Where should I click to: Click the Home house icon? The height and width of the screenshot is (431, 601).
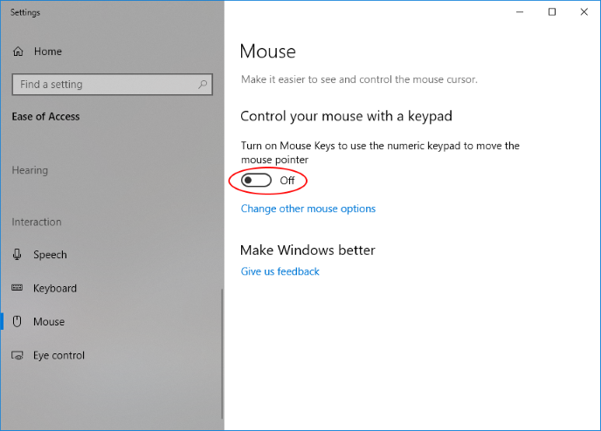(x=17, y=51)
